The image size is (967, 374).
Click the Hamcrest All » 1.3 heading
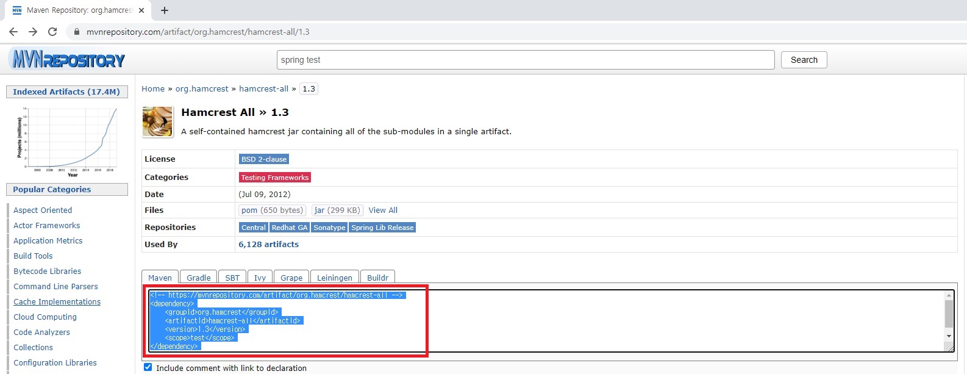click(x=235, y=112)
